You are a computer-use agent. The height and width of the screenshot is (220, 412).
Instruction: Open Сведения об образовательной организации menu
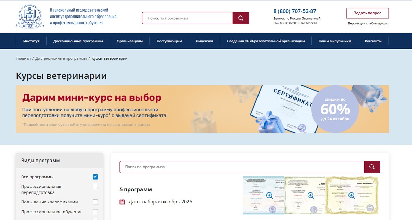[266, 41]
